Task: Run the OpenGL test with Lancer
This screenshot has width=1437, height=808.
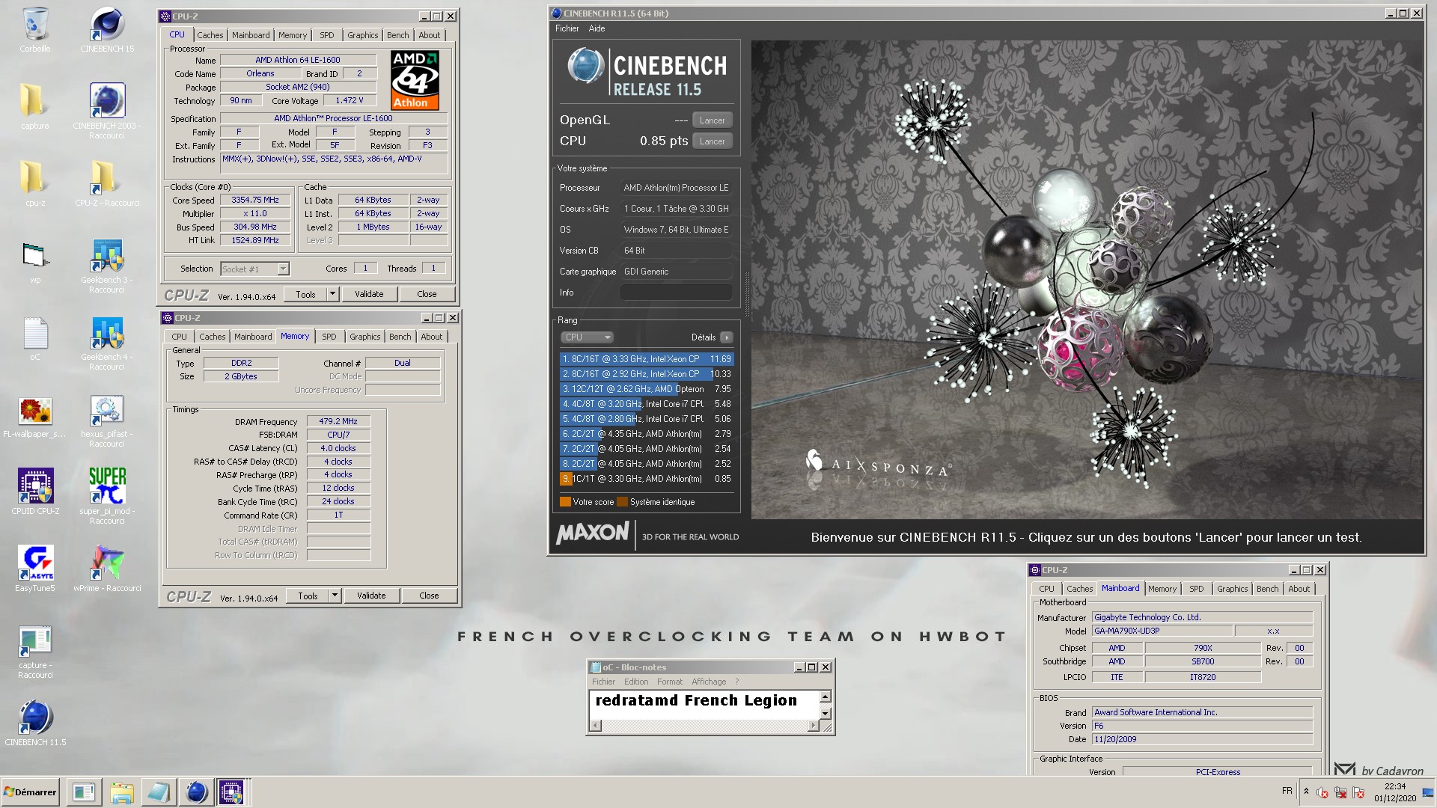Action: [712, 120]
